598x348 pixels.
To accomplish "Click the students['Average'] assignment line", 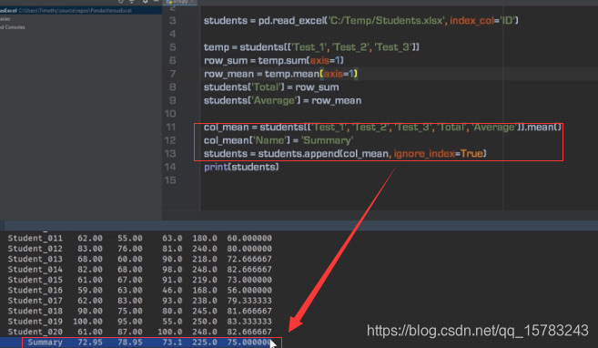I will click(x=282, y=101).
